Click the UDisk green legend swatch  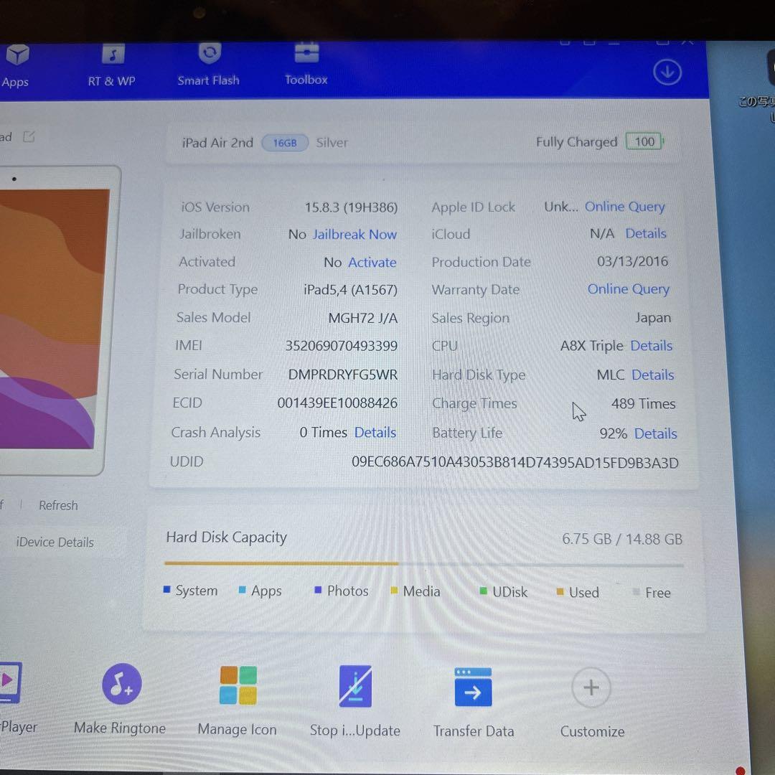coord(484,591)
